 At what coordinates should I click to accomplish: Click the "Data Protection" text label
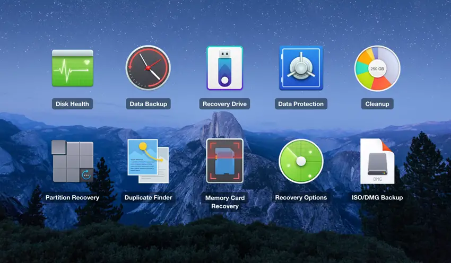pos(301,104)
